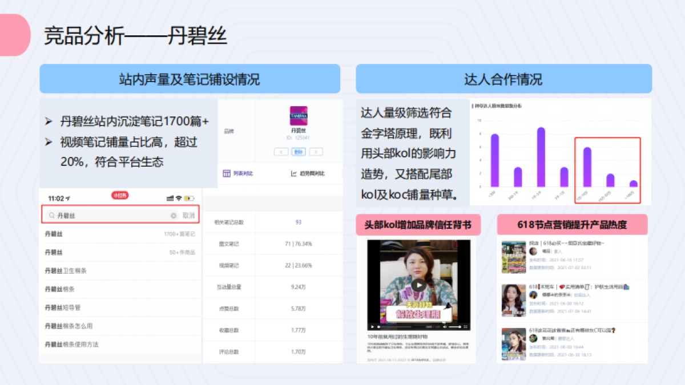685x385 pixels.
Task: Play the KOL video
Action: pos(420,285)
